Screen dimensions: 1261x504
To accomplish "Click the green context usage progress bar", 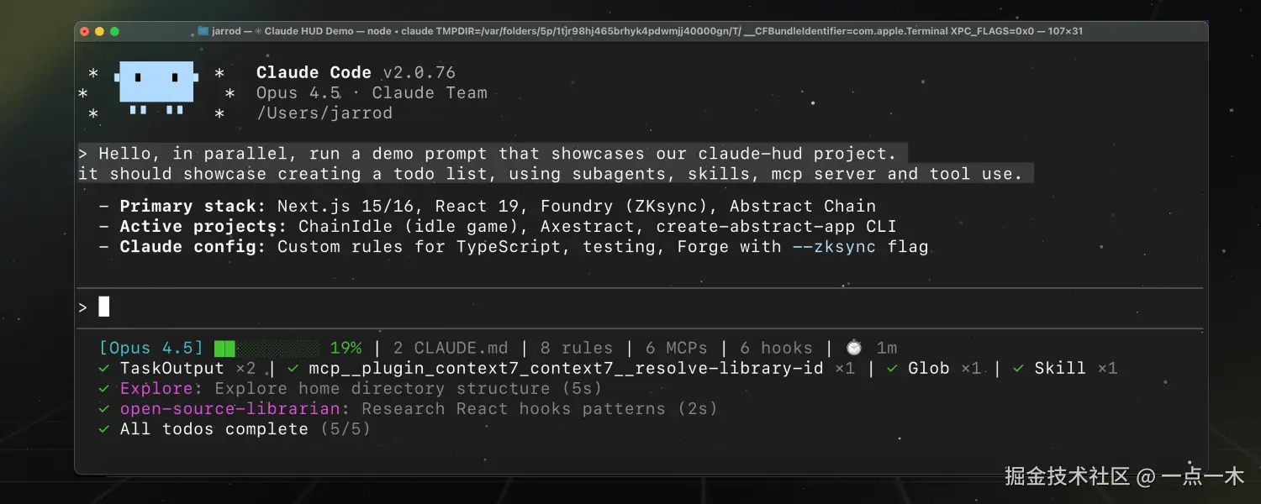I will pyautogui.click(x=266, y=348).
